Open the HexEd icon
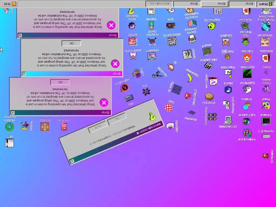The image size is (276, 207). 228,89
